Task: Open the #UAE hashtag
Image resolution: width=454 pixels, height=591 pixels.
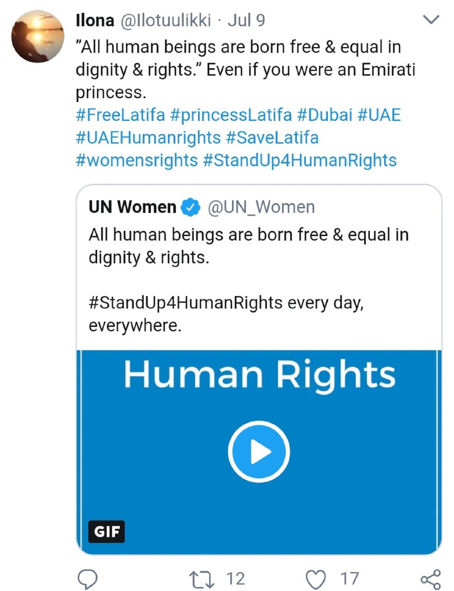Action: 379,115
